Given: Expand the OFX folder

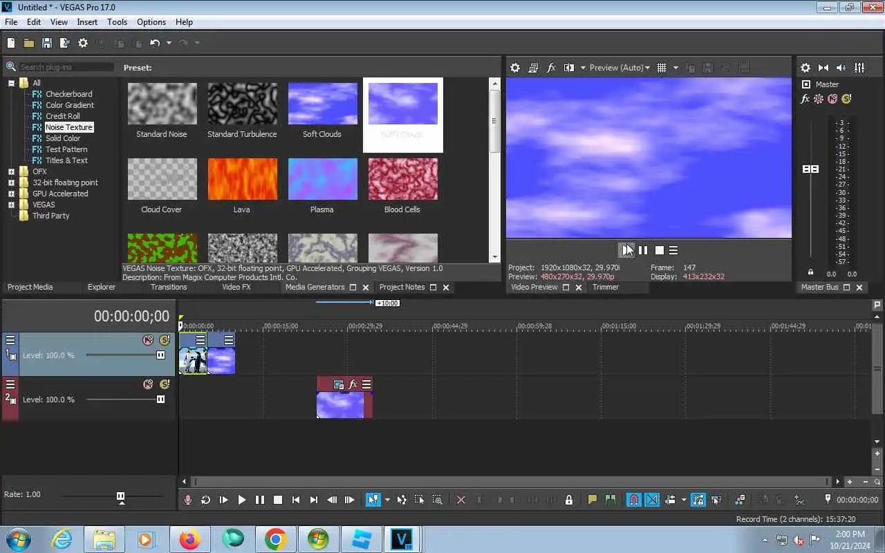Looking at the screenshot, I should [11, 171].
